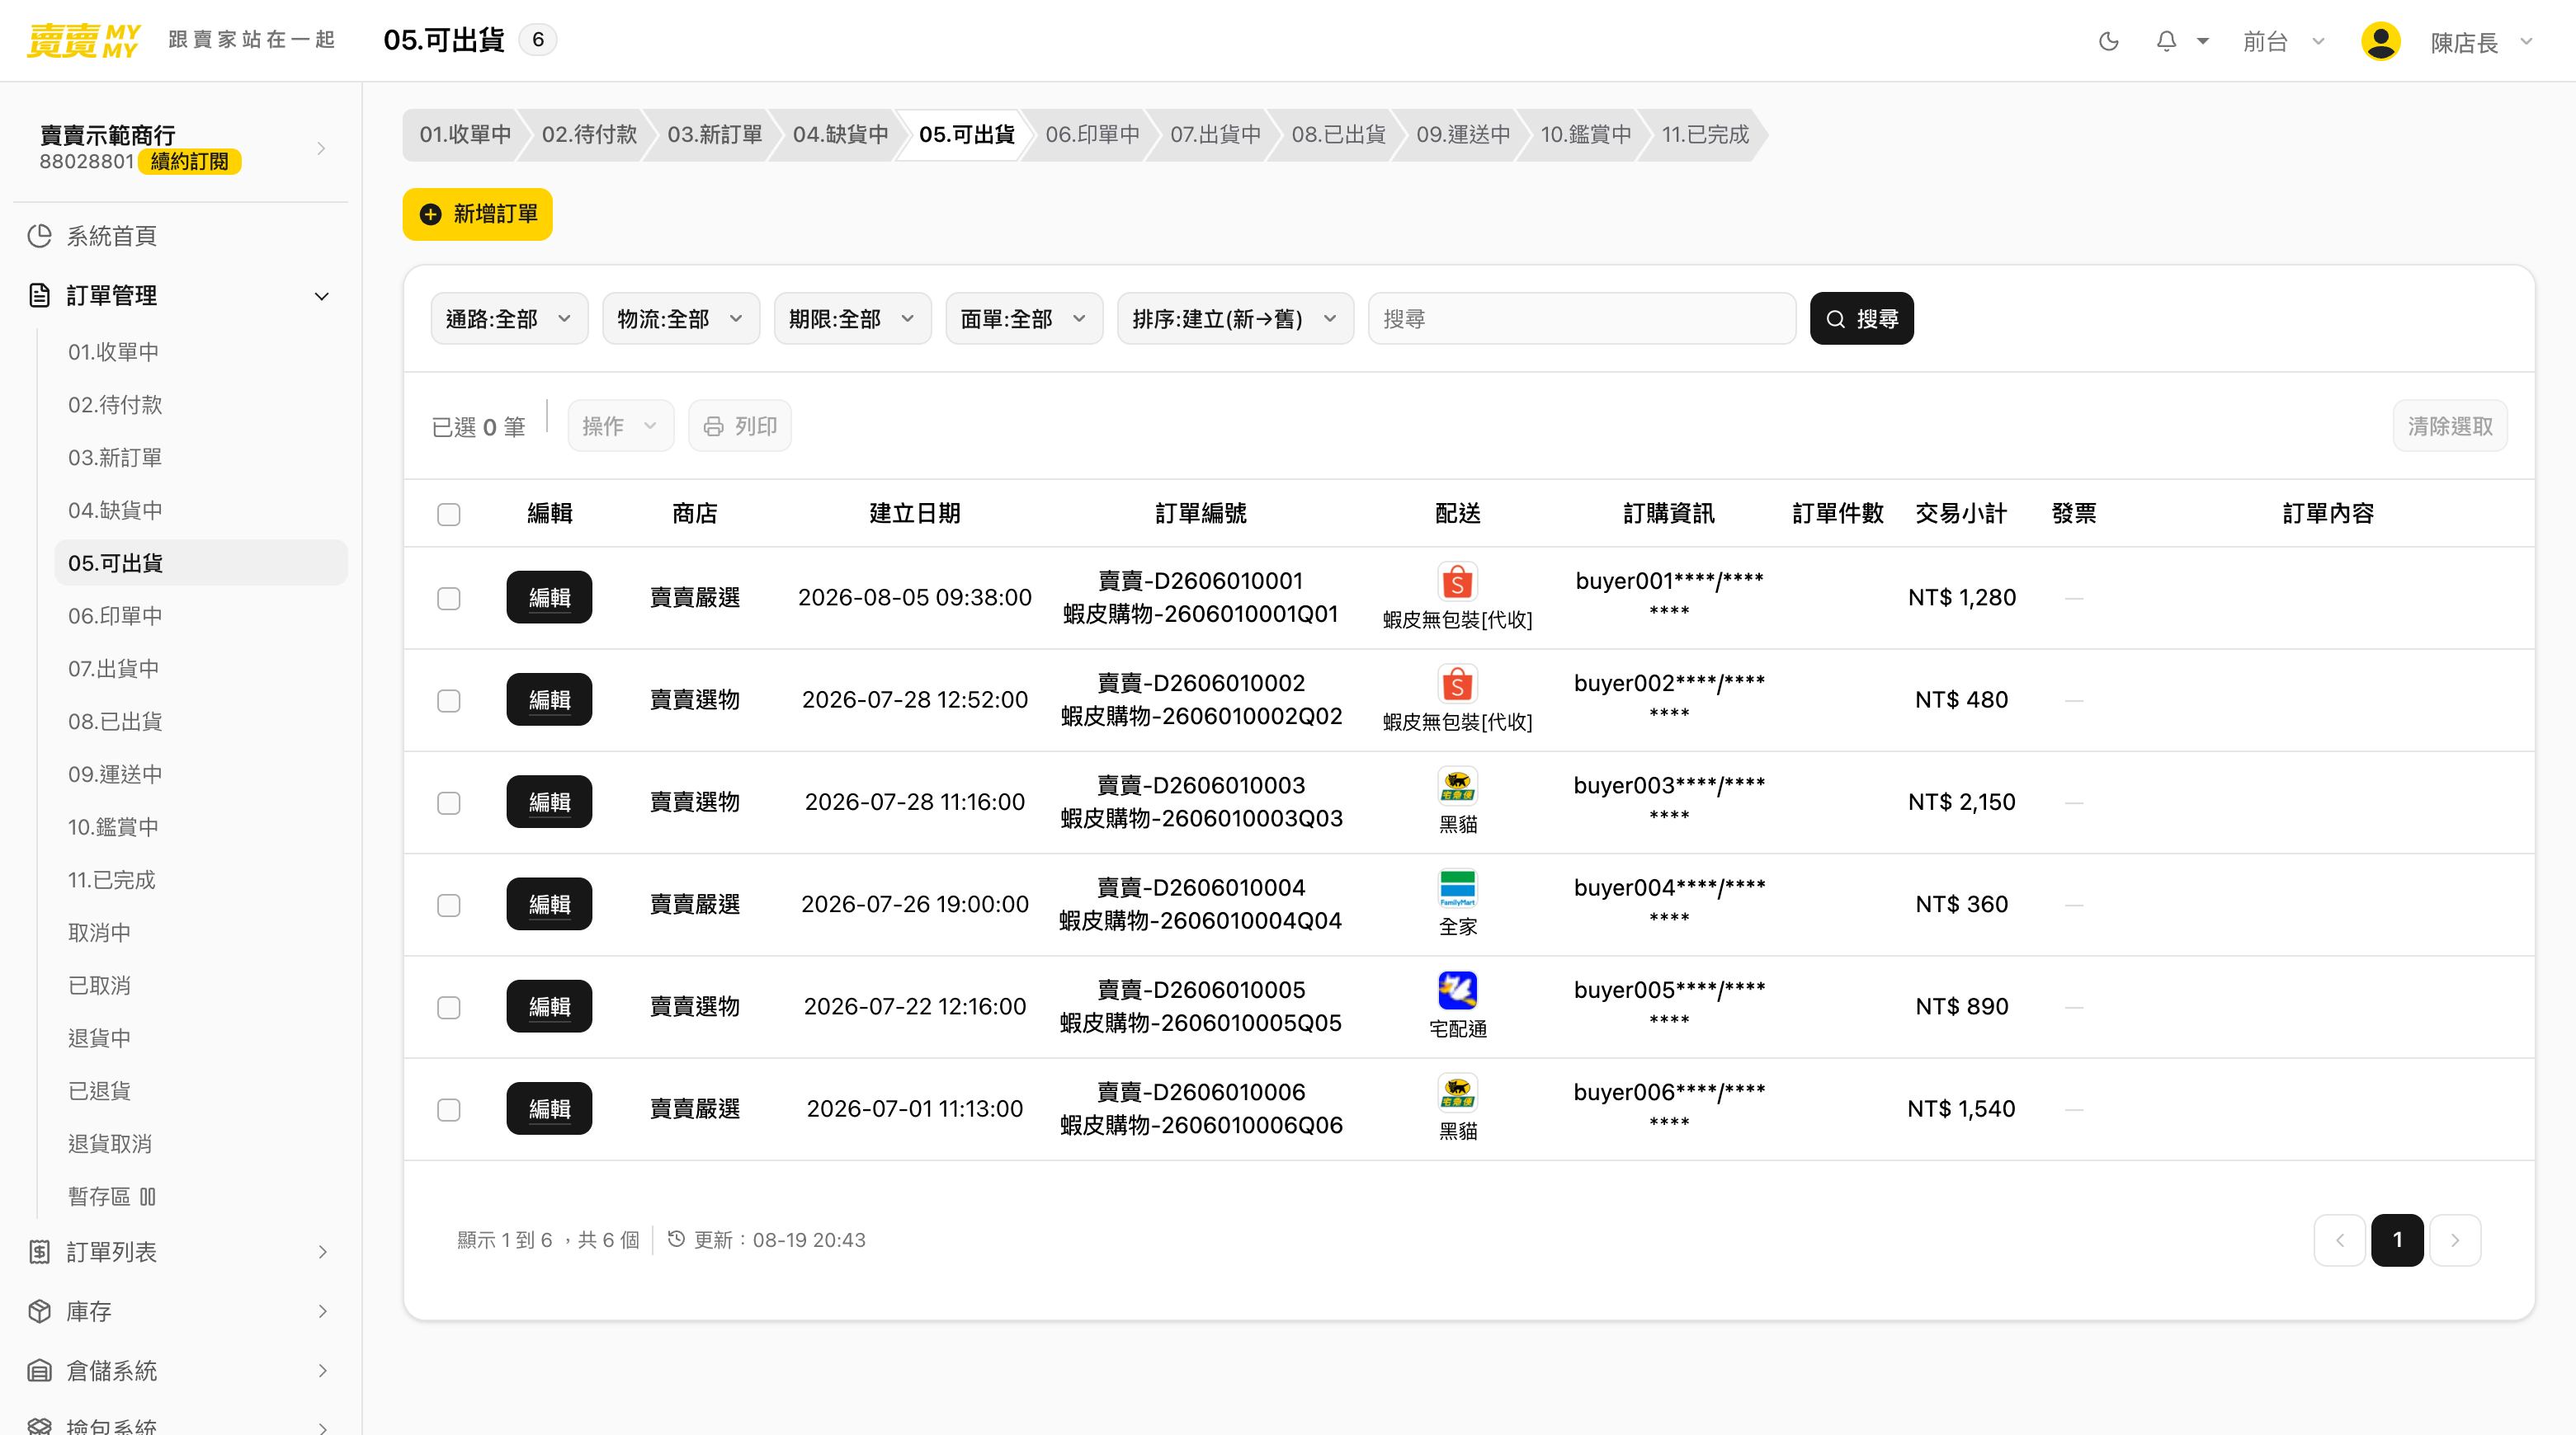The image size is (2576, 1435).
Task: Click the 清除選取 button
Action: (x=2450, y=426)
